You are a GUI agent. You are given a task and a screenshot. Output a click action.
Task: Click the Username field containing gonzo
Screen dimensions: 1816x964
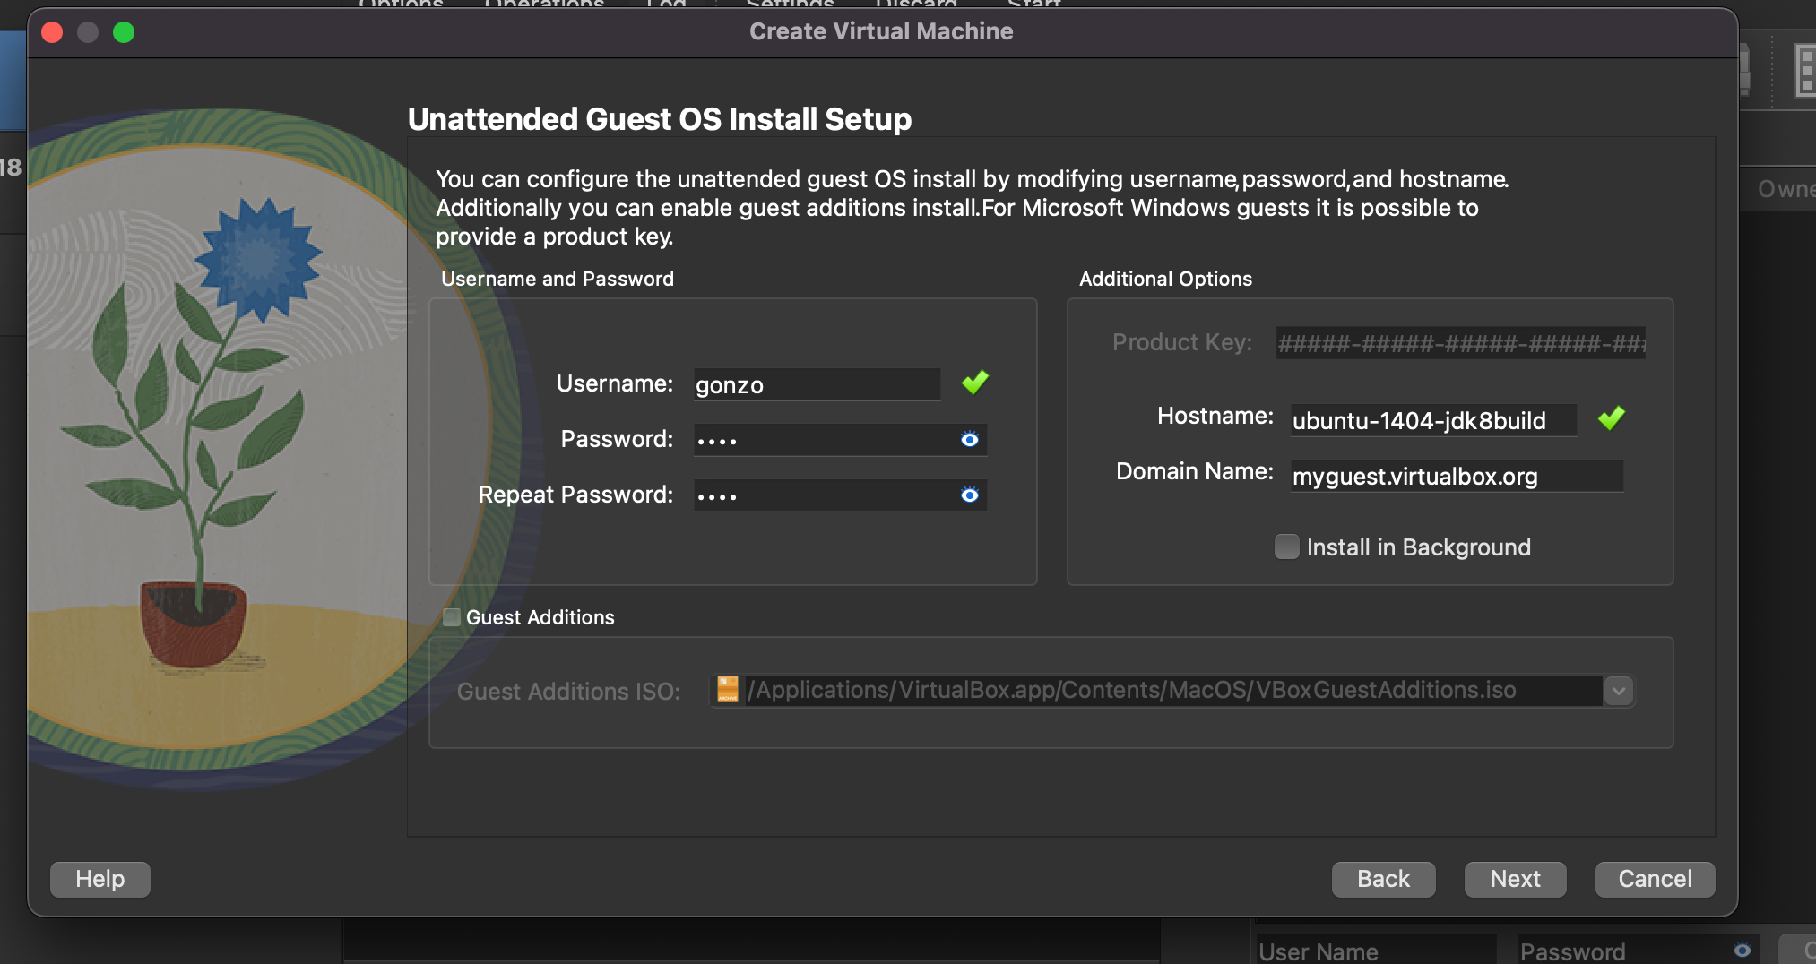click(x=816, y=385)
